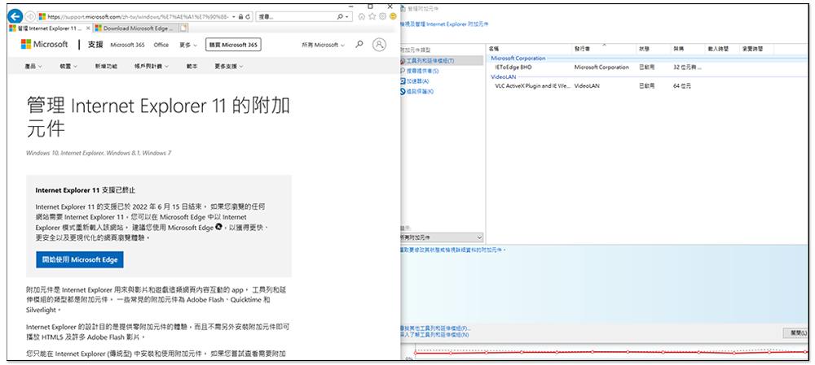Click the refresh icon in address bar

tap(249, 16)
